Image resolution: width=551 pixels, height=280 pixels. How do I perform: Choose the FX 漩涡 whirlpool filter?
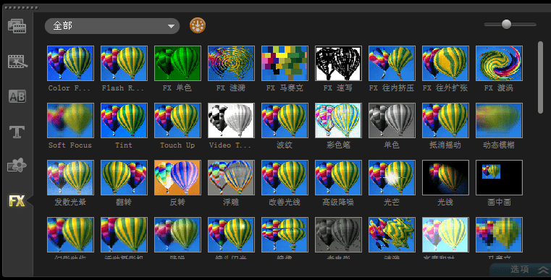(499, 63)
